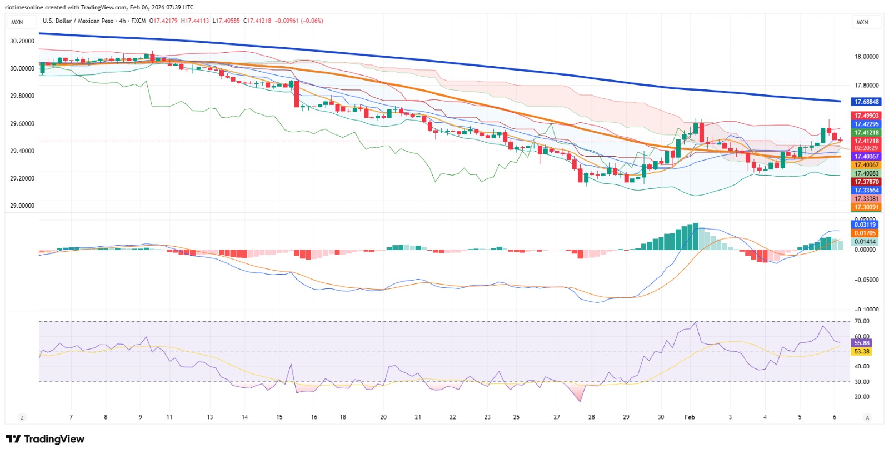This screenshot has width=889, height=454.
Task: Click the high value H17.44113
Action: (x=195, y=21)
